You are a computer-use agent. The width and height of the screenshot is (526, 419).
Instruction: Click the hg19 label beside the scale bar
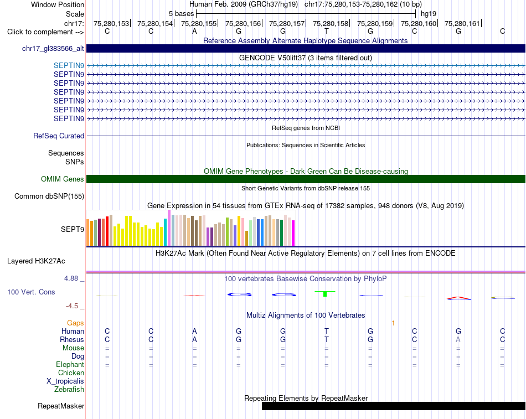429,14
